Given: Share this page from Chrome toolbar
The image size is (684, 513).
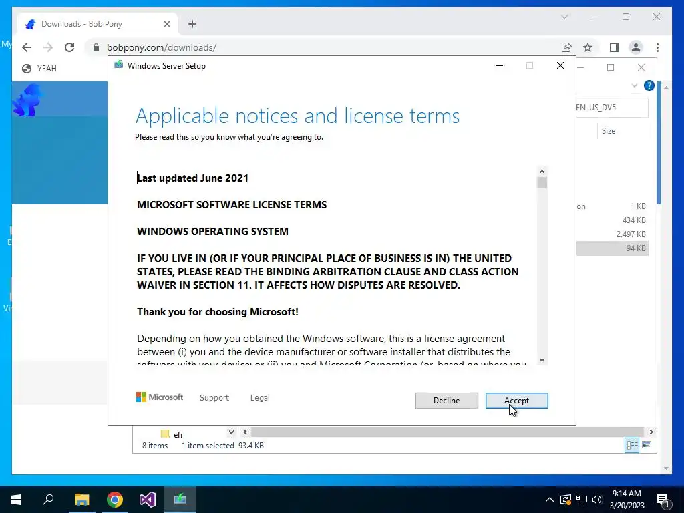Looking at the screenshot, I should tap(566, 47).
